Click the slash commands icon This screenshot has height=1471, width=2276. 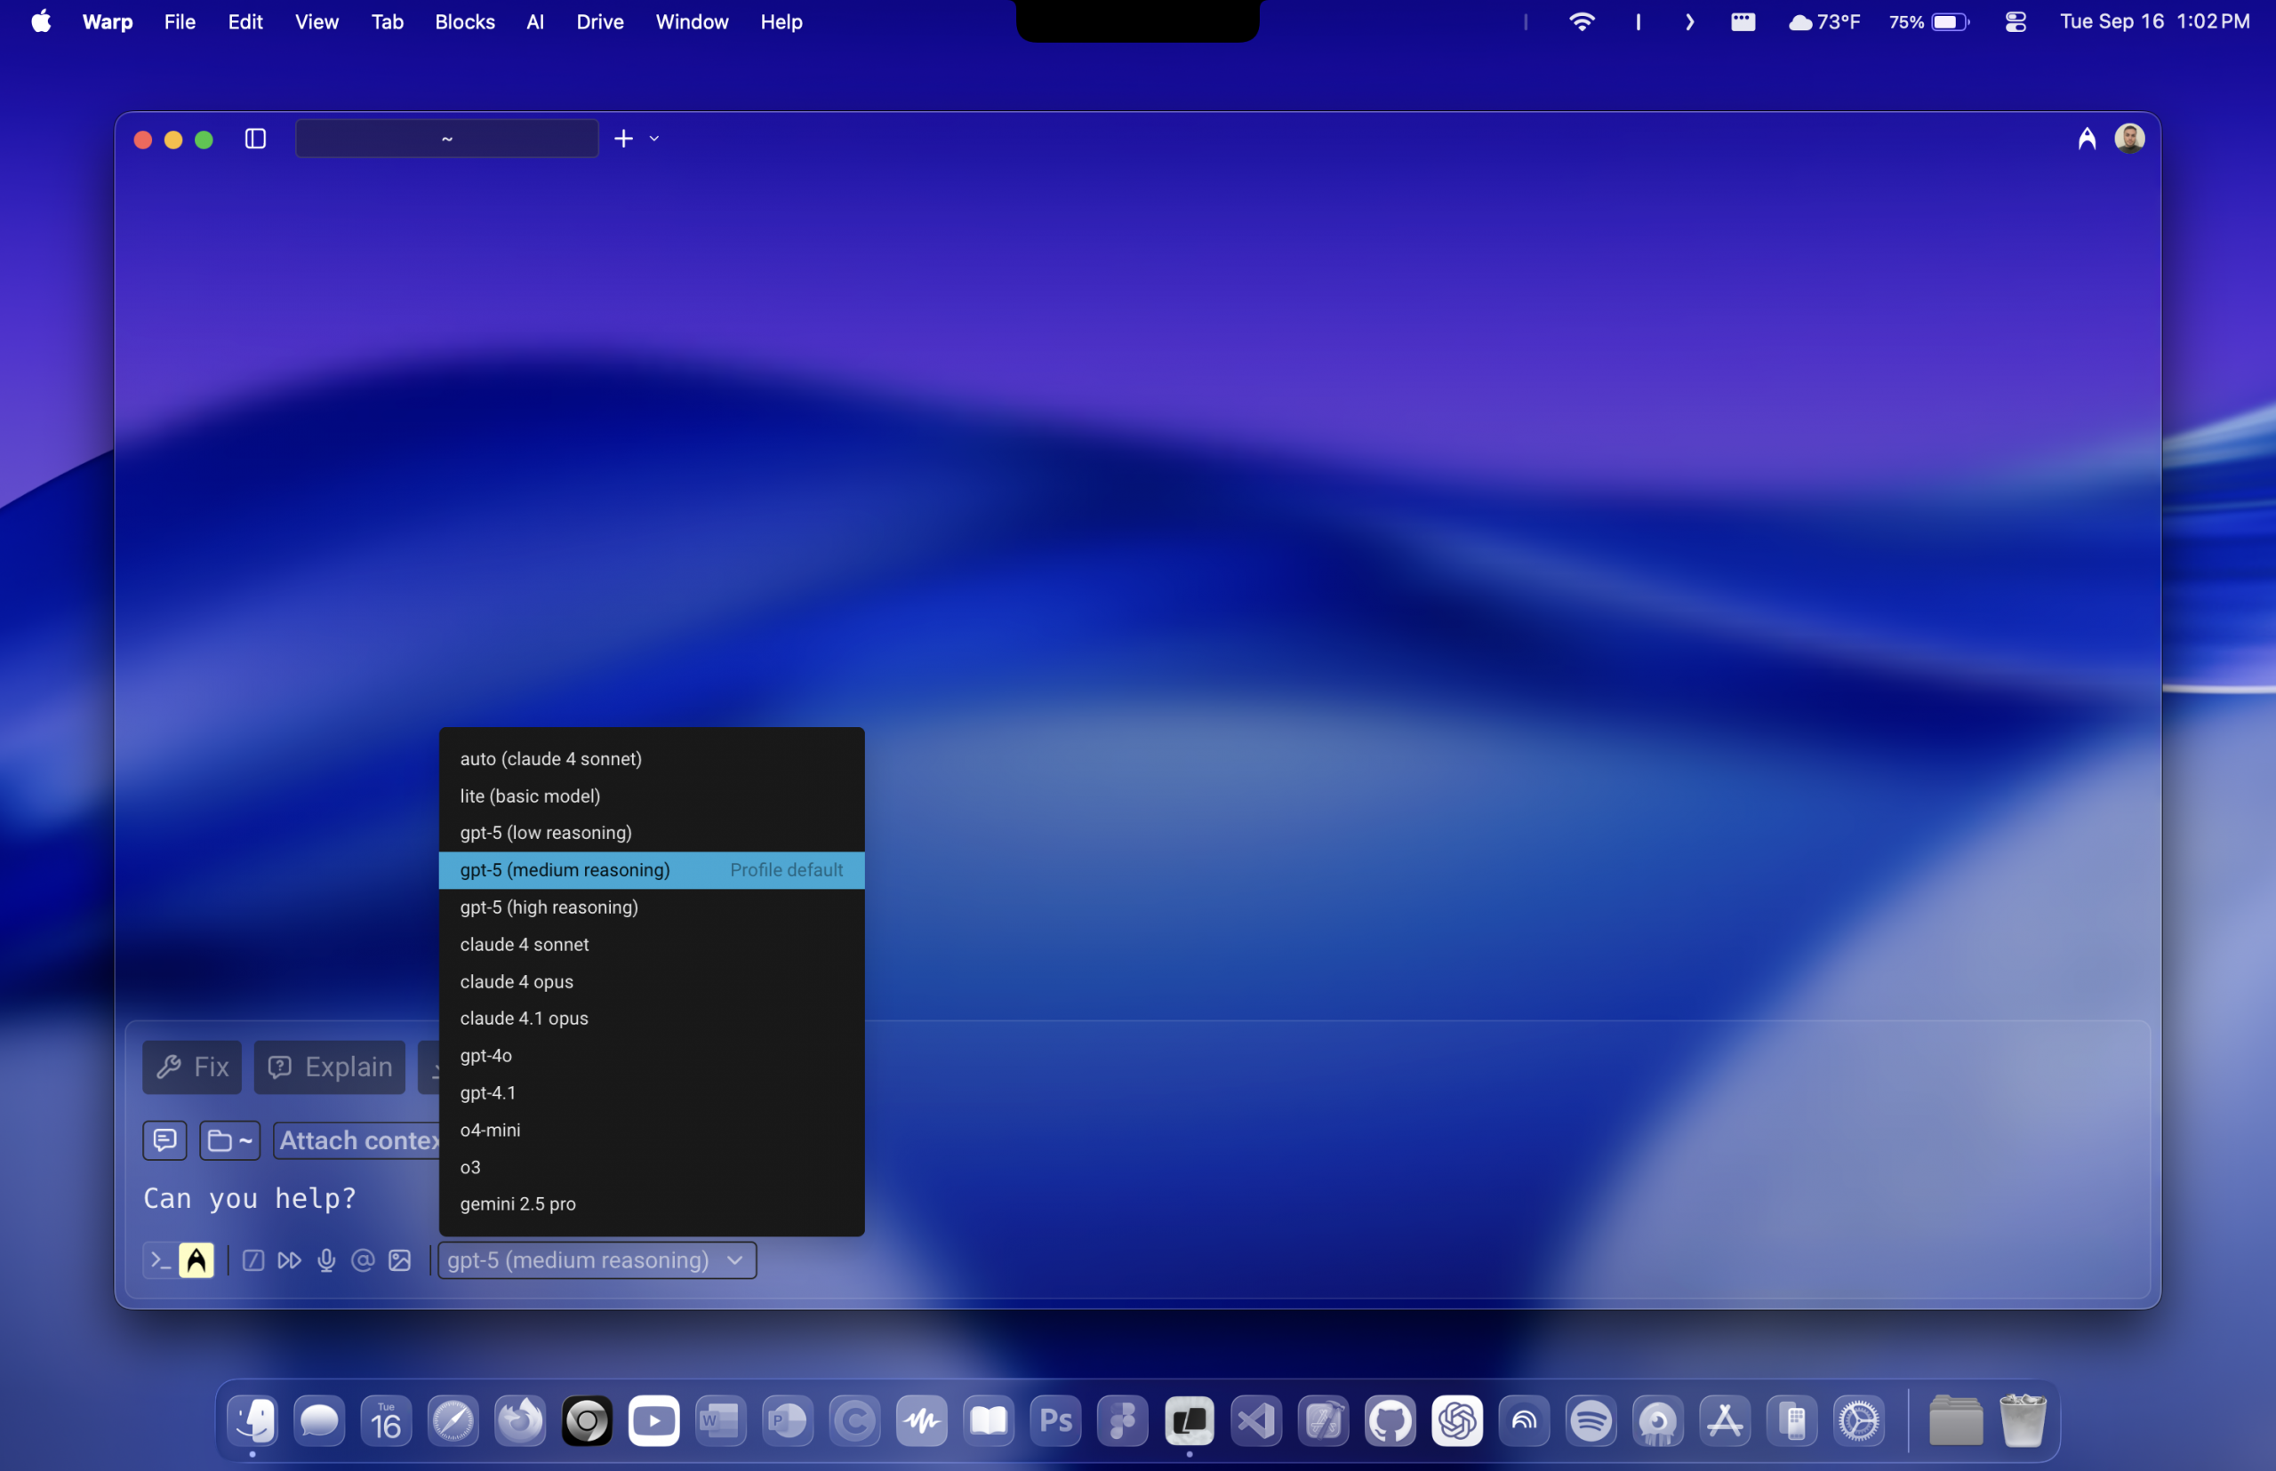pos(253,1259)
